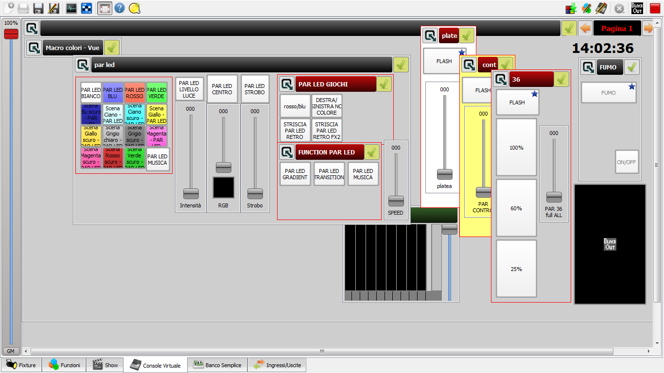Image resolution: width=664 pixels, height=373 pixels.
Task: Activate PAR LED BLU button
Action: [113, 92]
